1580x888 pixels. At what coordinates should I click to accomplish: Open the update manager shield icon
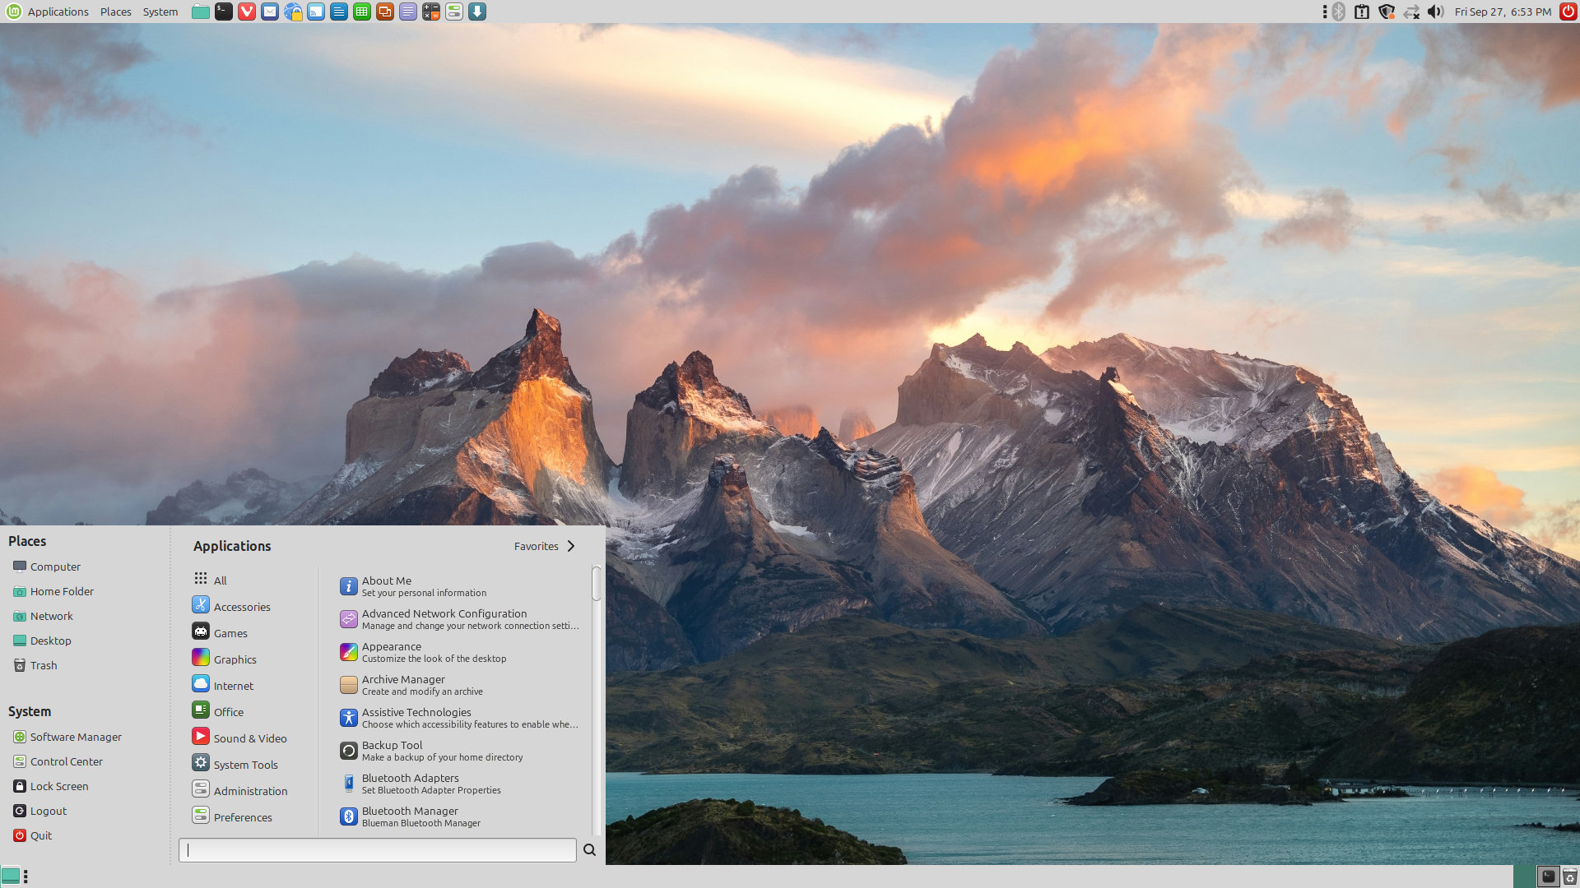1387,12
